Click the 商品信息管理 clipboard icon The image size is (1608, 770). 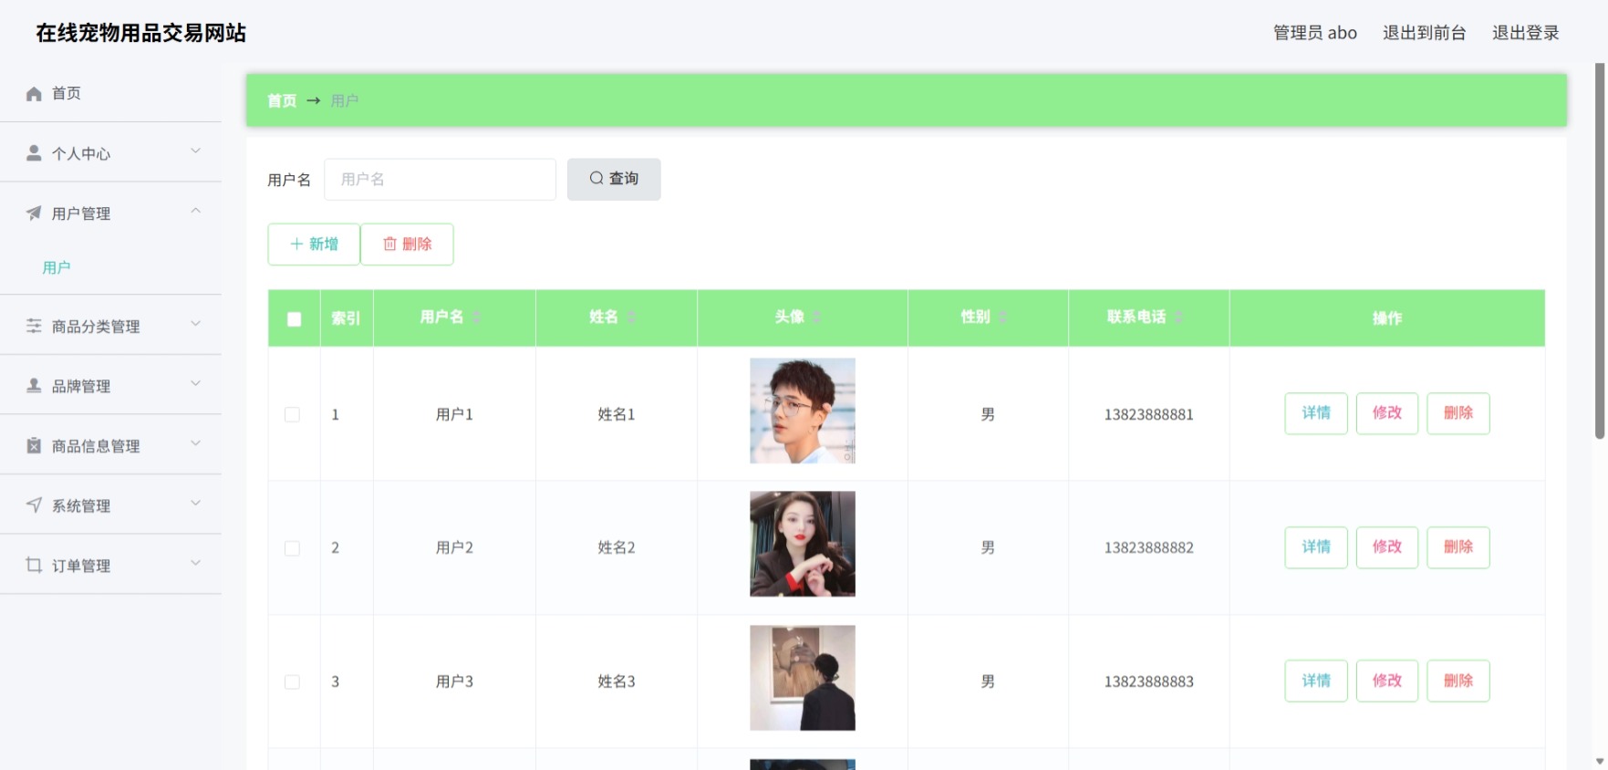(x=34, y=445)
